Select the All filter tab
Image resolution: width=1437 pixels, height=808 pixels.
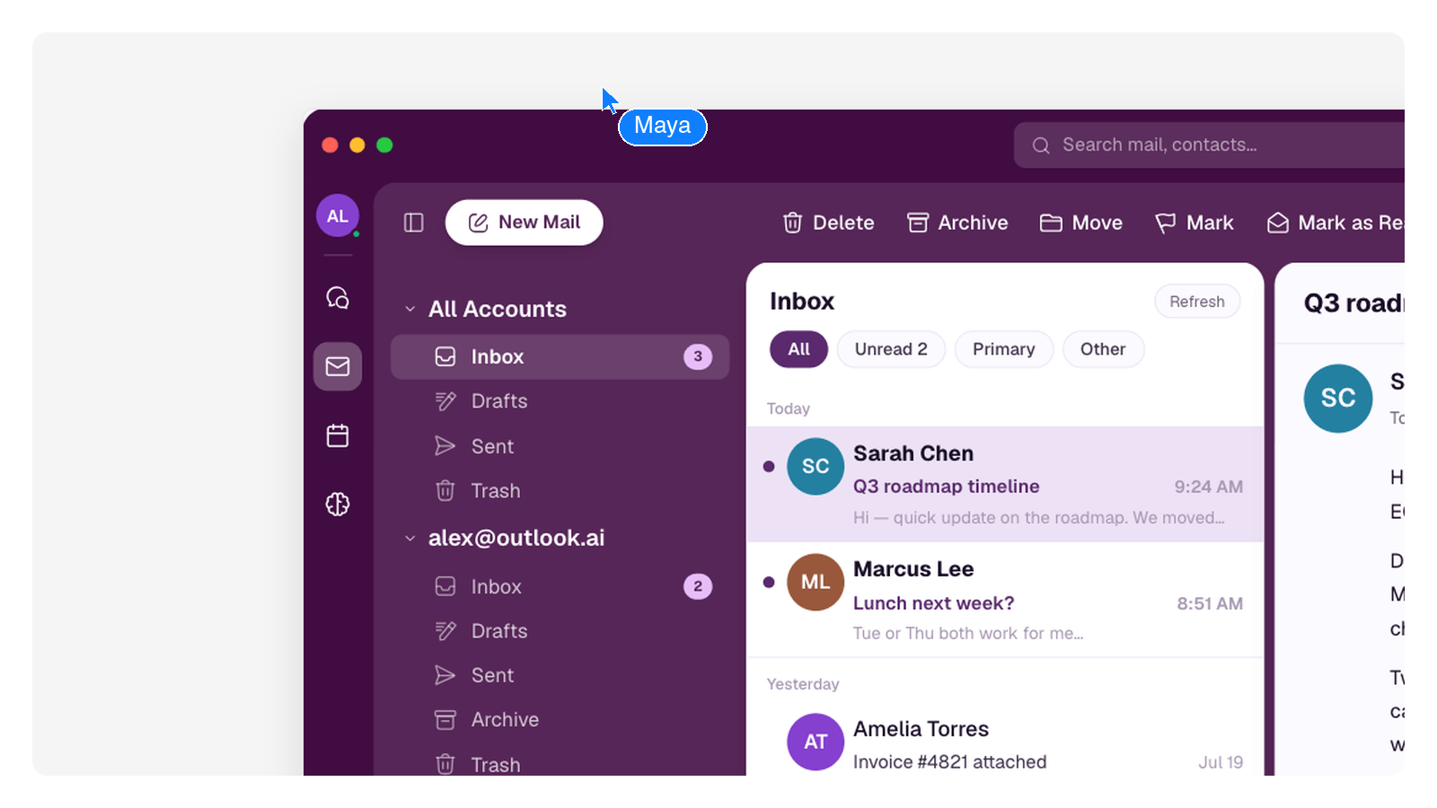[x=798, y=349]
